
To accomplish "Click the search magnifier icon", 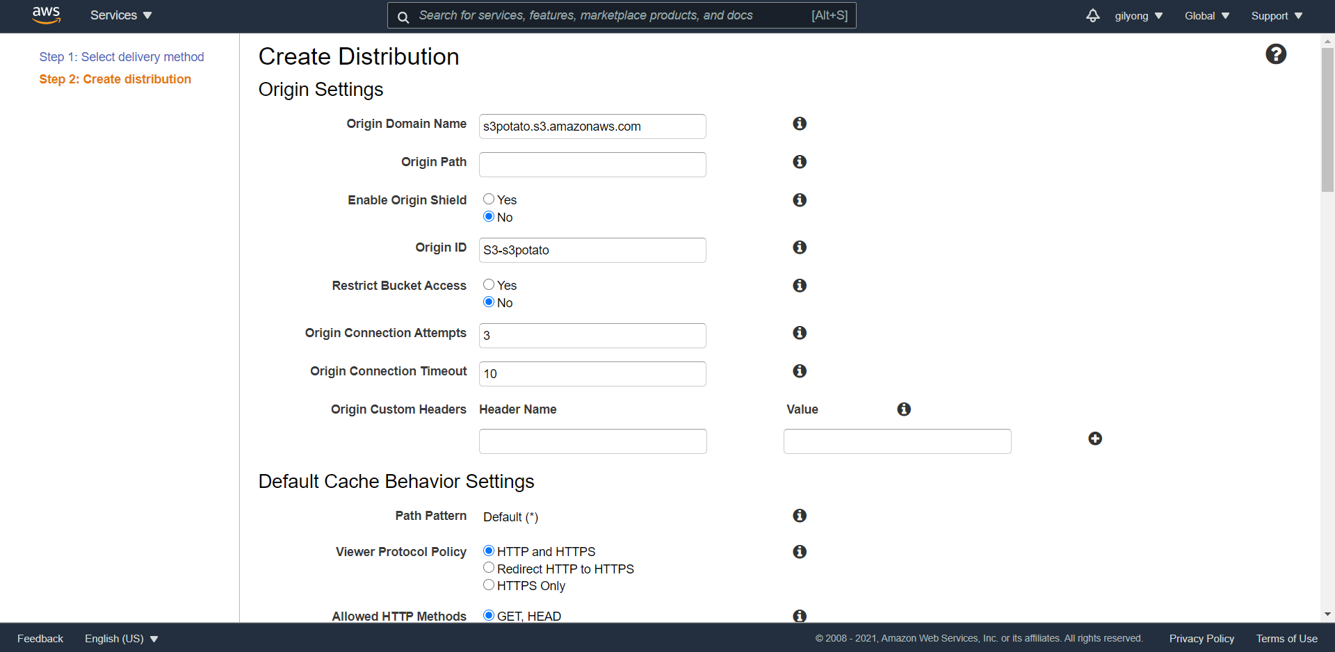I will pyautogui.click(x=403, y=17).
